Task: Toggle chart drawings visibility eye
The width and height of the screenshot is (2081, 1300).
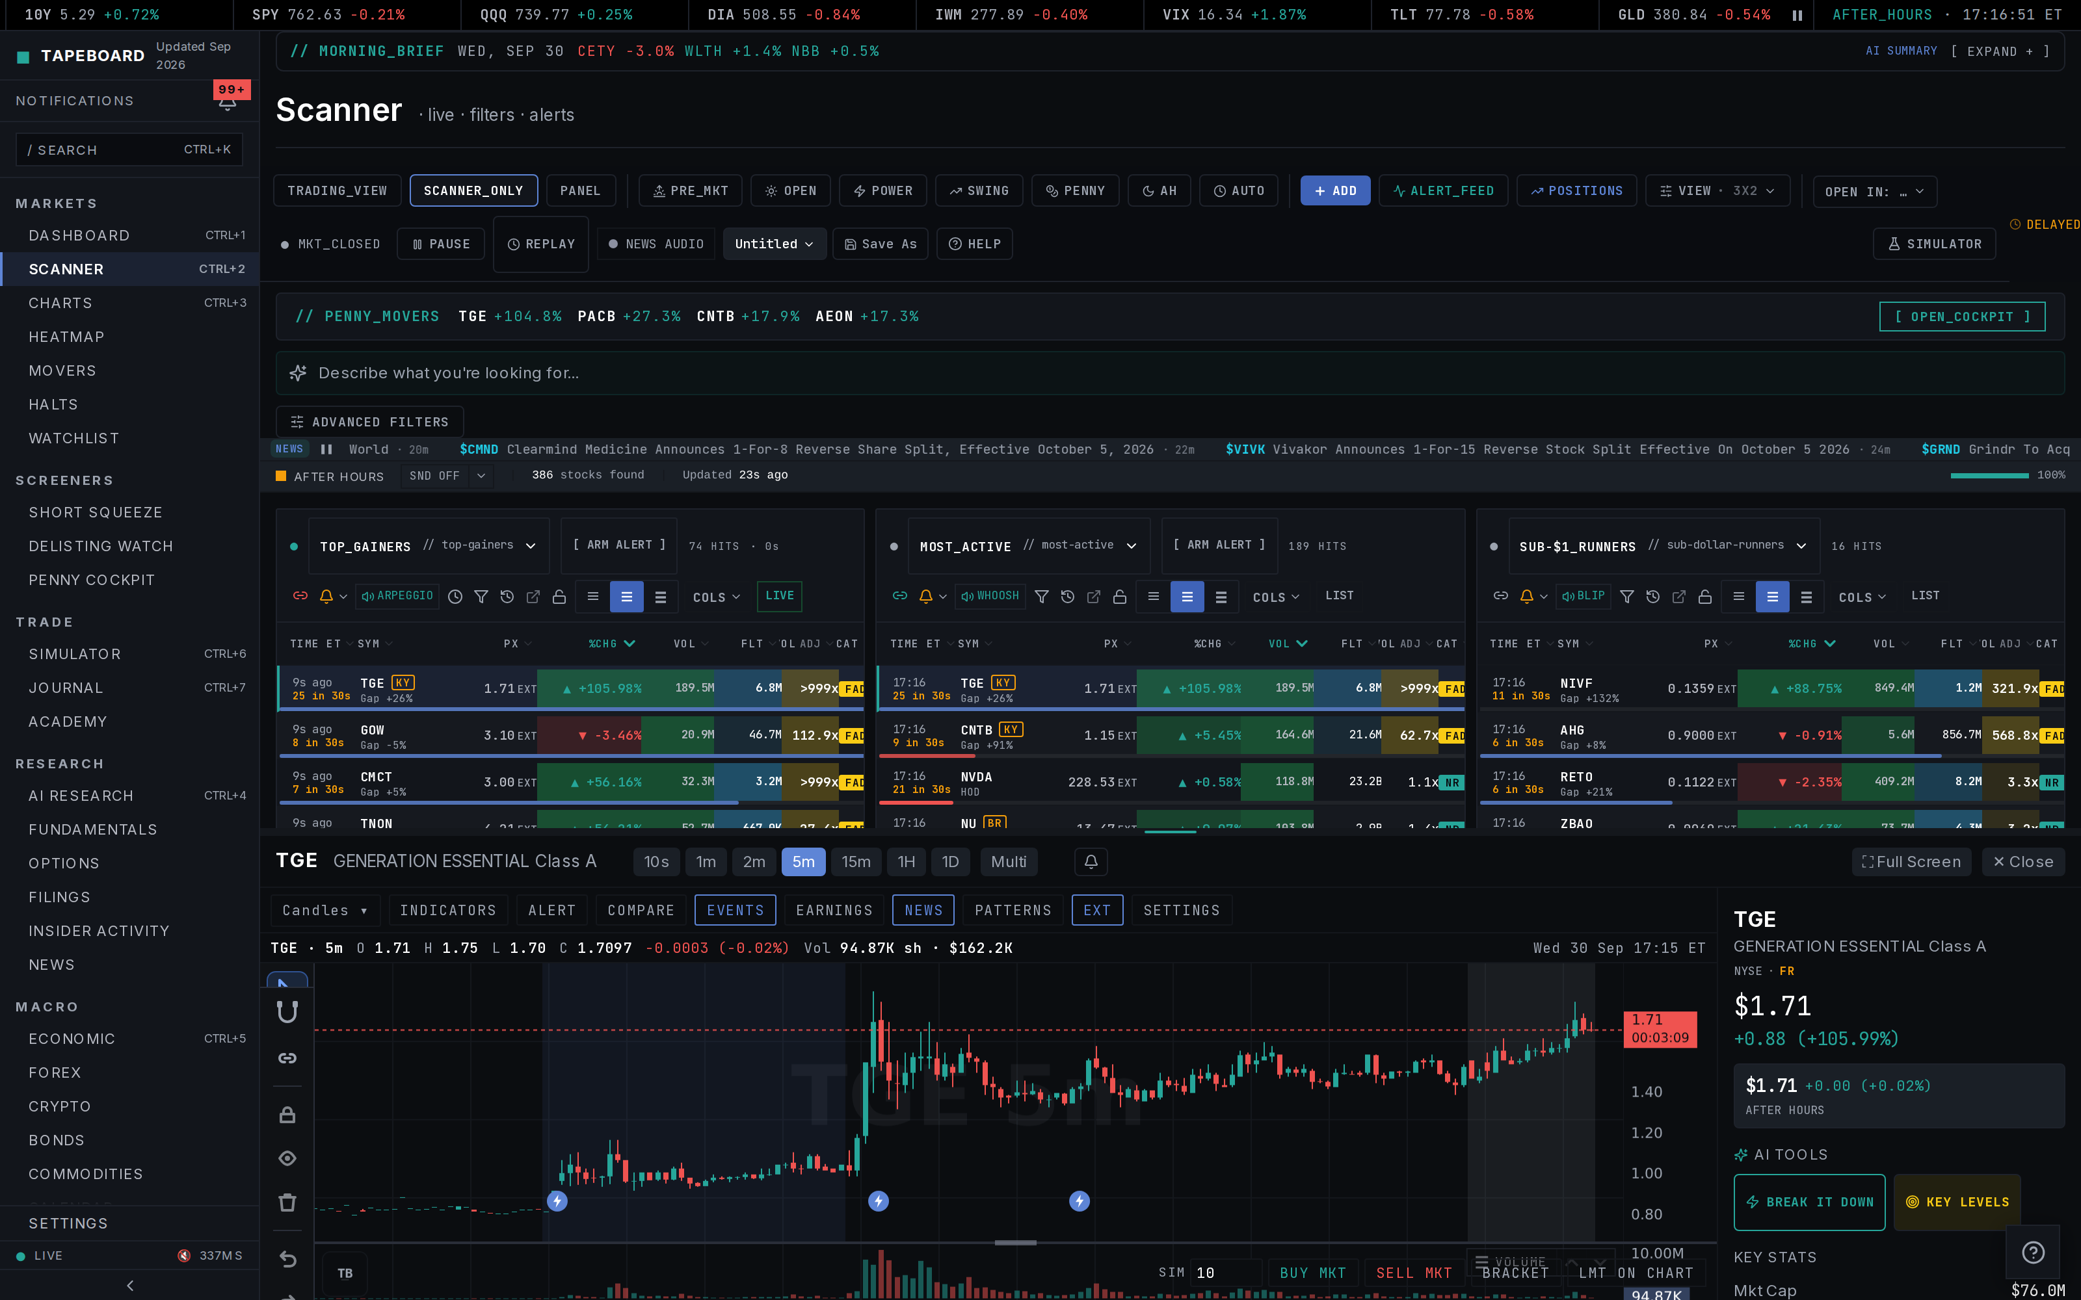Action: 287,1158
